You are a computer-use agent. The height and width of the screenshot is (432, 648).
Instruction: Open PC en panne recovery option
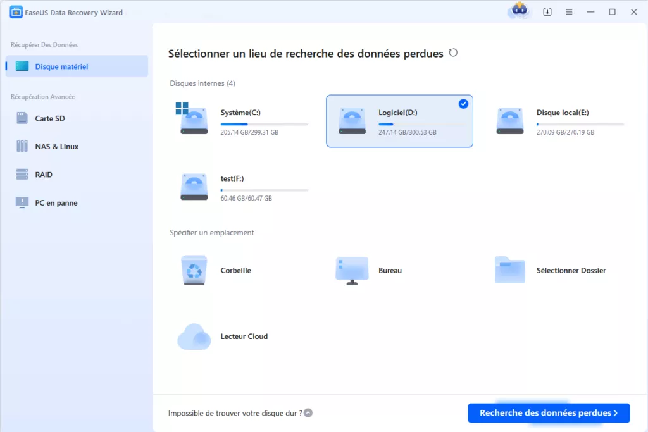click(x=56, y=203)
